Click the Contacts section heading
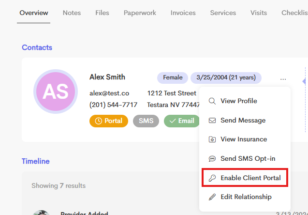308x215 pixels. tap(37, 47)
